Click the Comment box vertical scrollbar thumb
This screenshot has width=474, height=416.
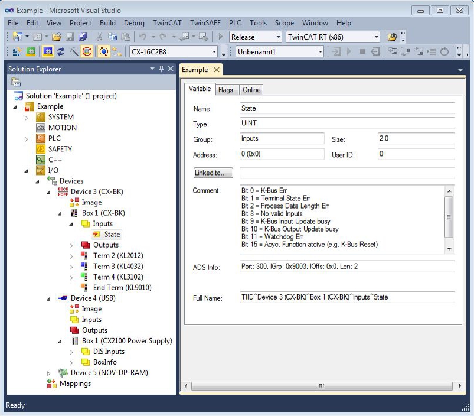[449, 217]
